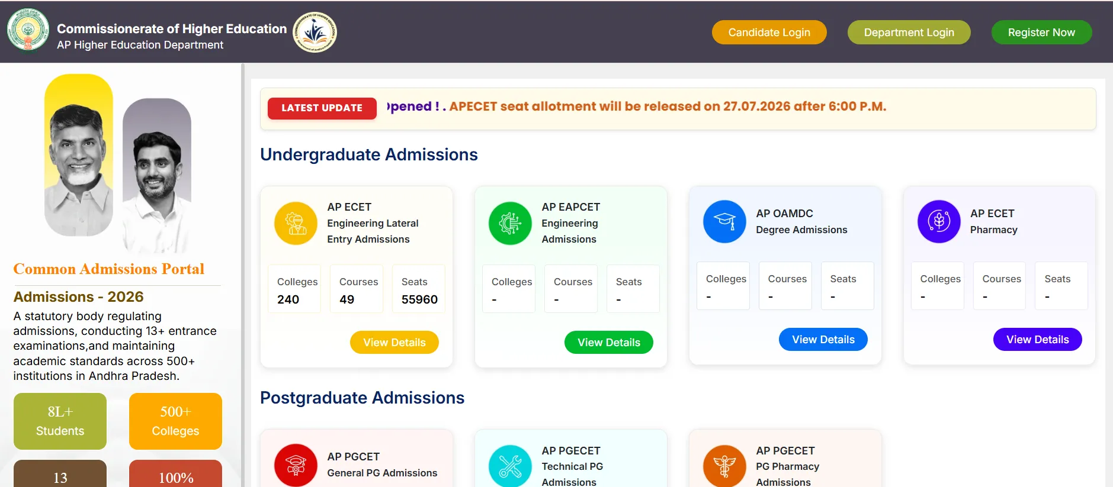Click the Courses cell in AP OAMDC card
Screen dimensions: 1113x487
[x=785, y=286]
